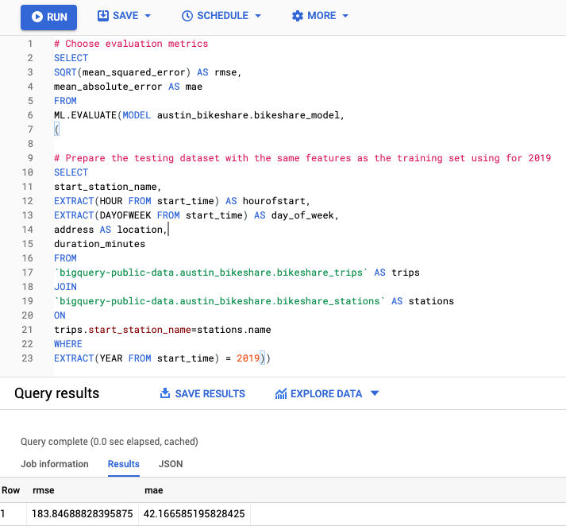Screen dimensions: 566x530
Task: Click the rmse column header
Action: [43, 491]
